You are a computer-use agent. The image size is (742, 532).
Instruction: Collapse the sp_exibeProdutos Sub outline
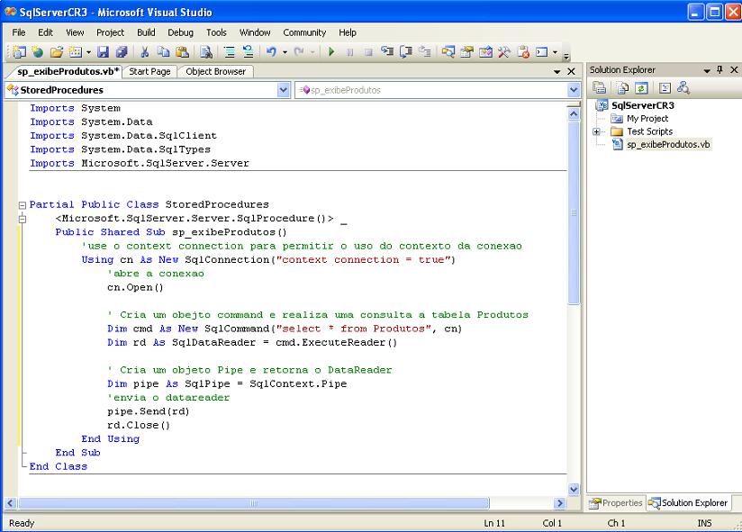(x=23, y=219)
